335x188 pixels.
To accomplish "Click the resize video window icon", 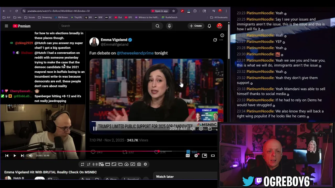I will pos(114,164).
